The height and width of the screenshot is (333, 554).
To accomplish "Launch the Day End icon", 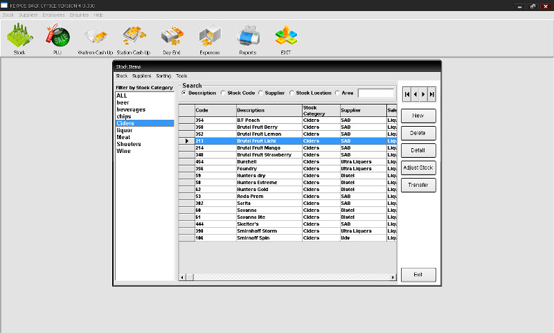I will pyautogui.click(x=172, y=39).
